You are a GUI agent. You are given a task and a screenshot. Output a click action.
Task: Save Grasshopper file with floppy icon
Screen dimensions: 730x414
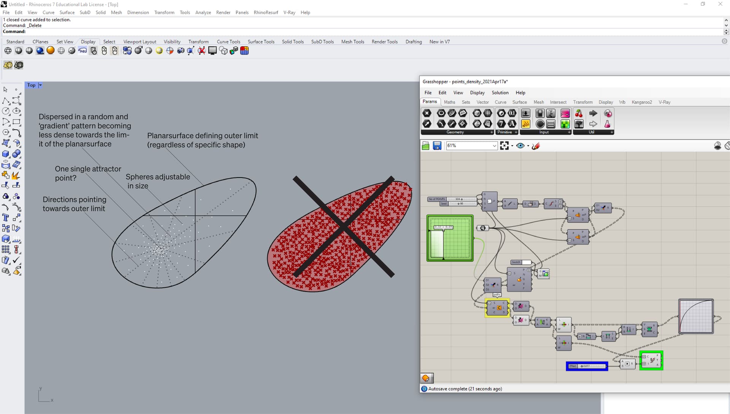[437, 146]
